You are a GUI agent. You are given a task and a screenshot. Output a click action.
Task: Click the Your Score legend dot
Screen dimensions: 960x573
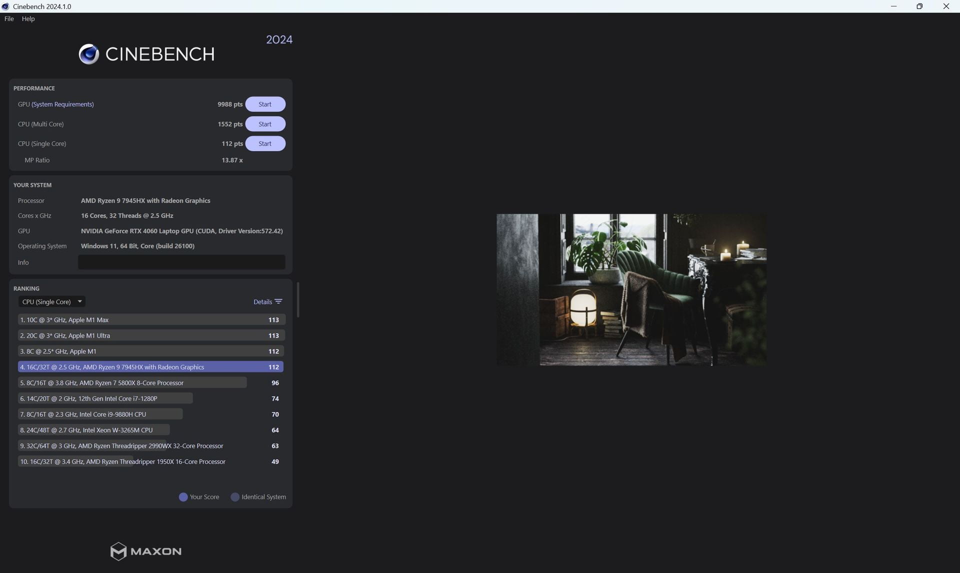[183, 497]
